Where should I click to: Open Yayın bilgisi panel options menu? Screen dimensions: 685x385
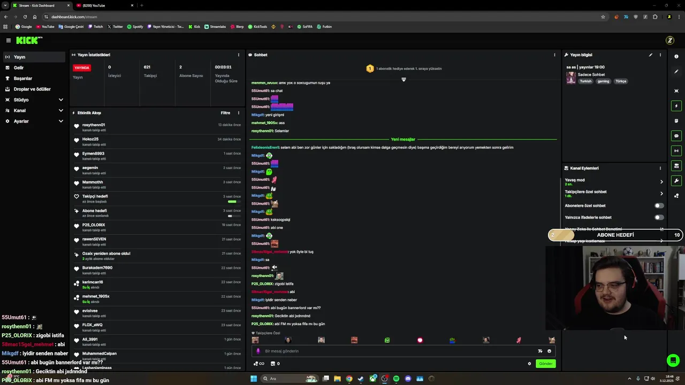point(660,55)
